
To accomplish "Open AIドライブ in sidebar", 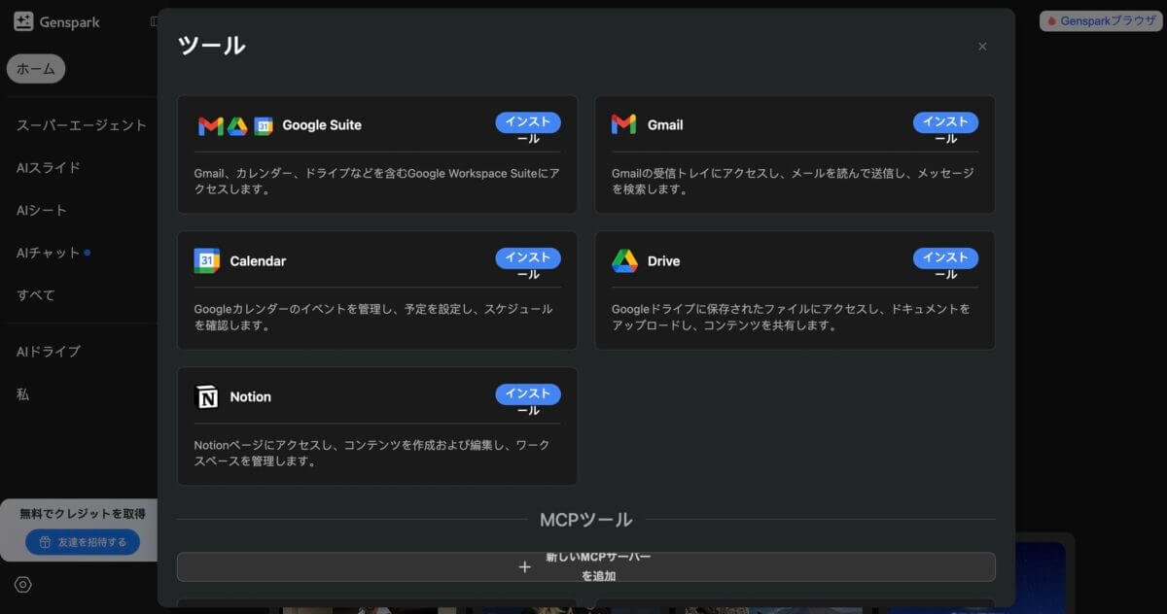I will pyautogui.click(x=49, y=352).
